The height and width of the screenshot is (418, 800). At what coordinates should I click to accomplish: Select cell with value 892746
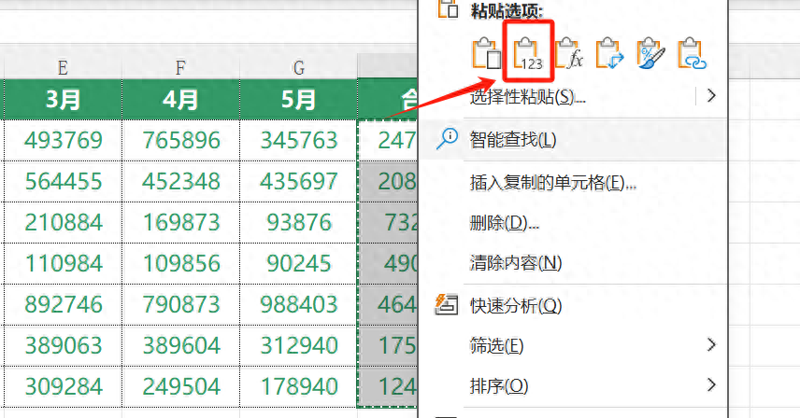63,305
